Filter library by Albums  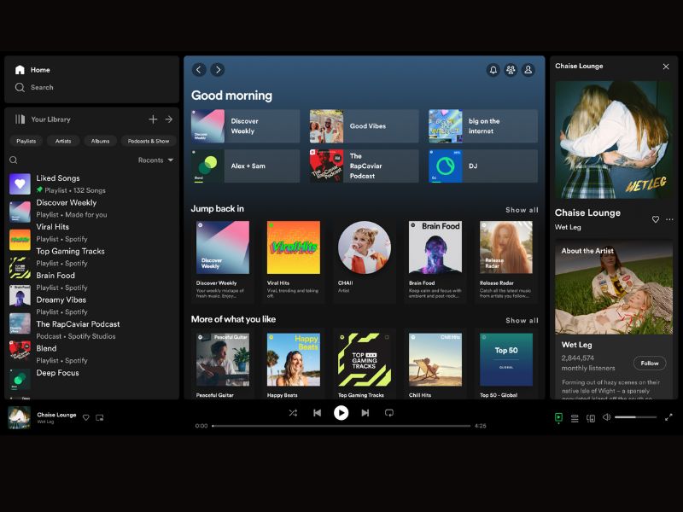point(100,141)
